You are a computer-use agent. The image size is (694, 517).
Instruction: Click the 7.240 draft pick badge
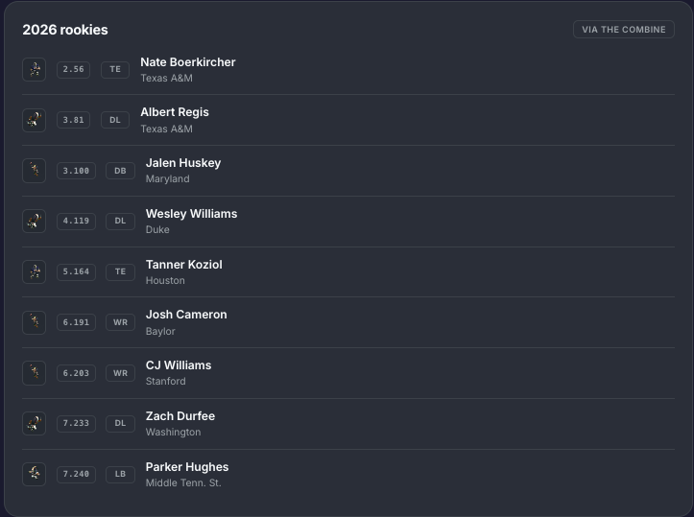[x=76, y=474]
